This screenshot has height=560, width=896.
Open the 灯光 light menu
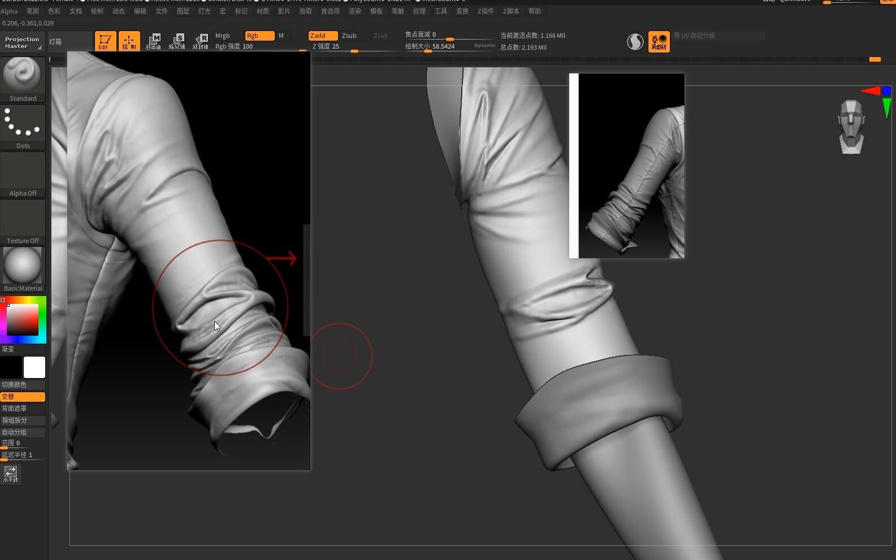pyautogui.click(x=205, y=11)
